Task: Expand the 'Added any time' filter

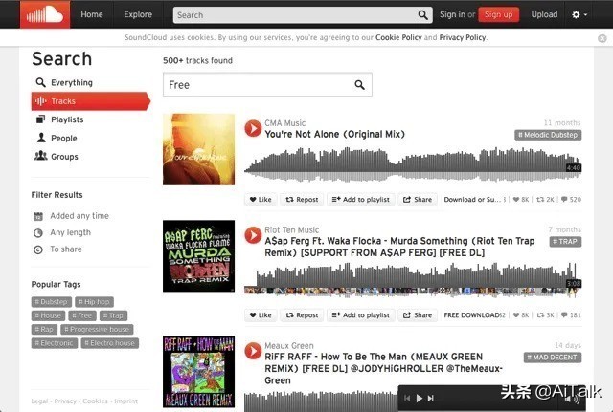Action: pyautogui.click(x=79, y=216)
